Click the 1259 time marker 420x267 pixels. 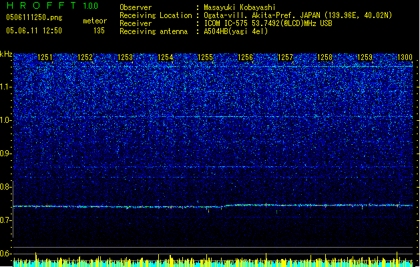coord(365,57)
